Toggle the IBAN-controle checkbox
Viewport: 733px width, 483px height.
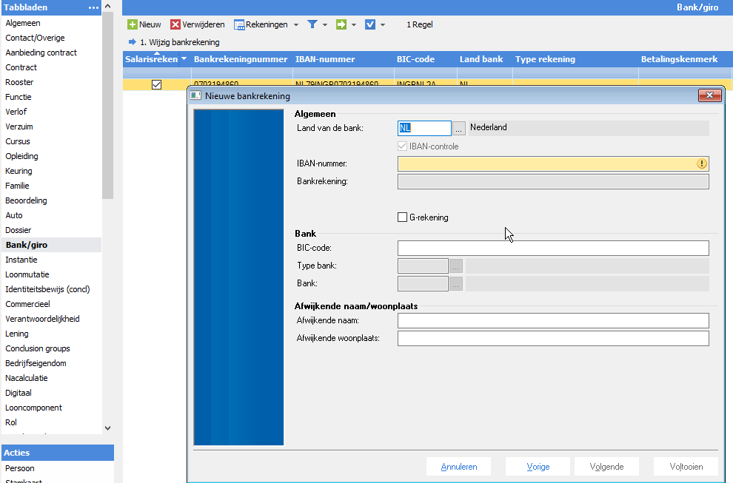(402, 146)
